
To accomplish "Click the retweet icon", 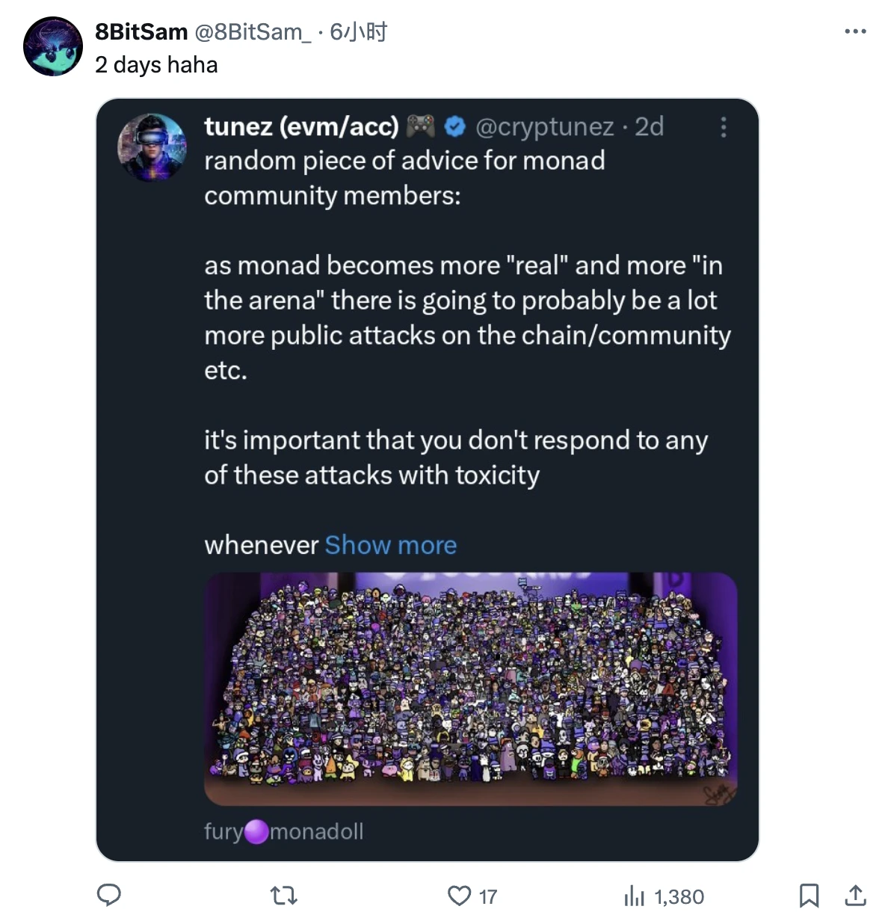I will [x=283, y=895].
